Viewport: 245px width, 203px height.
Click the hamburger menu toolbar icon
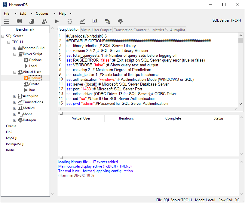(x=7, y=21)
